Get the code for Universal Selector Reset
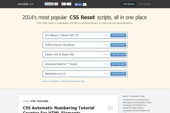 click(118, 64)
